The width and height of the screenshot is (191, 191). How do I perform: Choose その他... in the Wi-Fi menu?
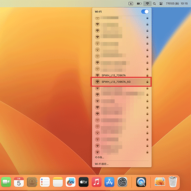[x=99, y=157]
